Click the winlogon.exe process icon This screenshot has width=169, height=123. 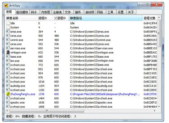pos(8,52)
